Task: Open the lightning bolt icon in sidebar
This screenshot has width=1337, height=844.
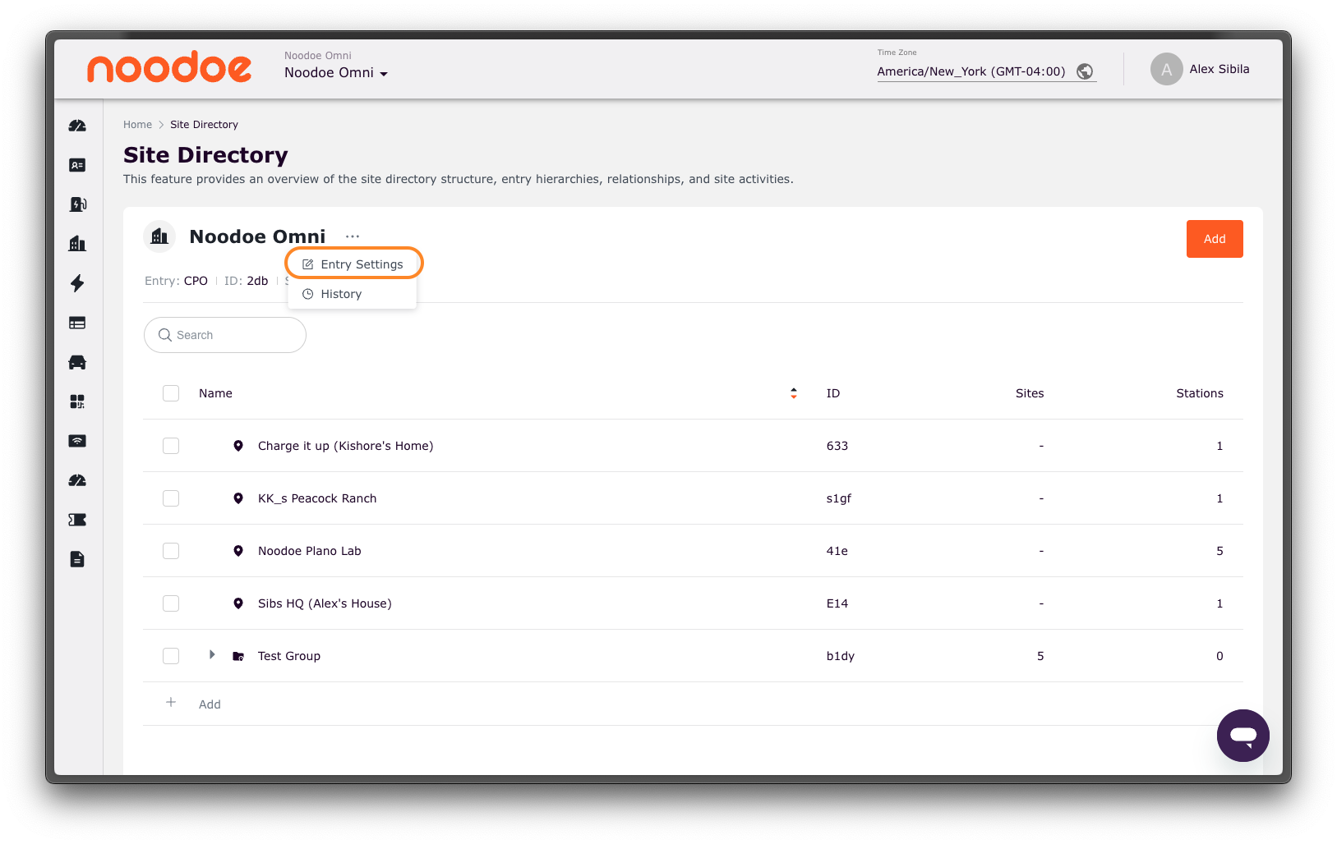Action: click(77, 283)
